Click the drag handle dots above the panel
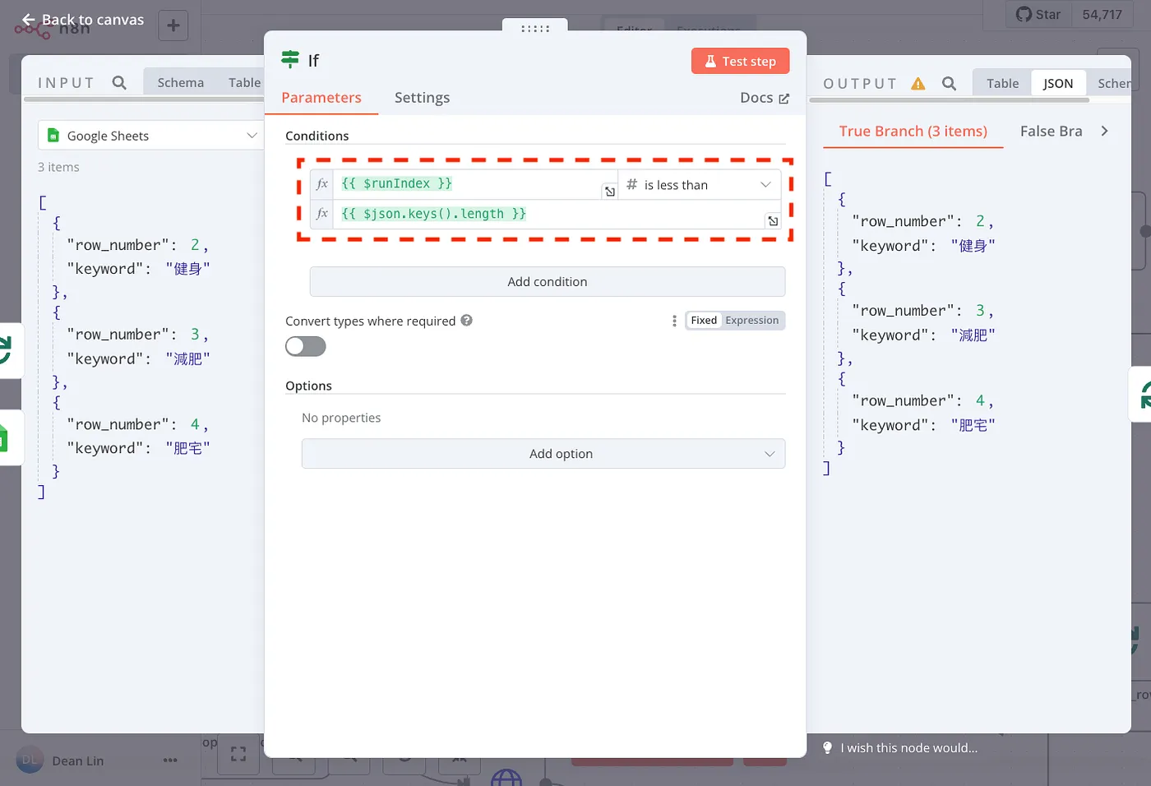Viewport: 1151px width, 786px height. click(x=535, y=29)
